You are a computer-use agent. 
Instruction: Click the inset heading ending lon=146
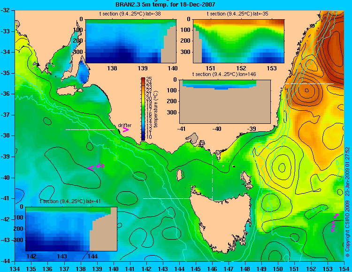(224, 74)
